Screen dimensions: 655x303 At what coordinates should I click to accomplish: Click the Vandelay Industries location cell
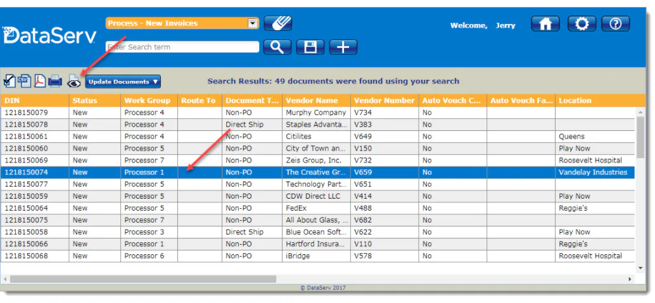click(595, 172)
